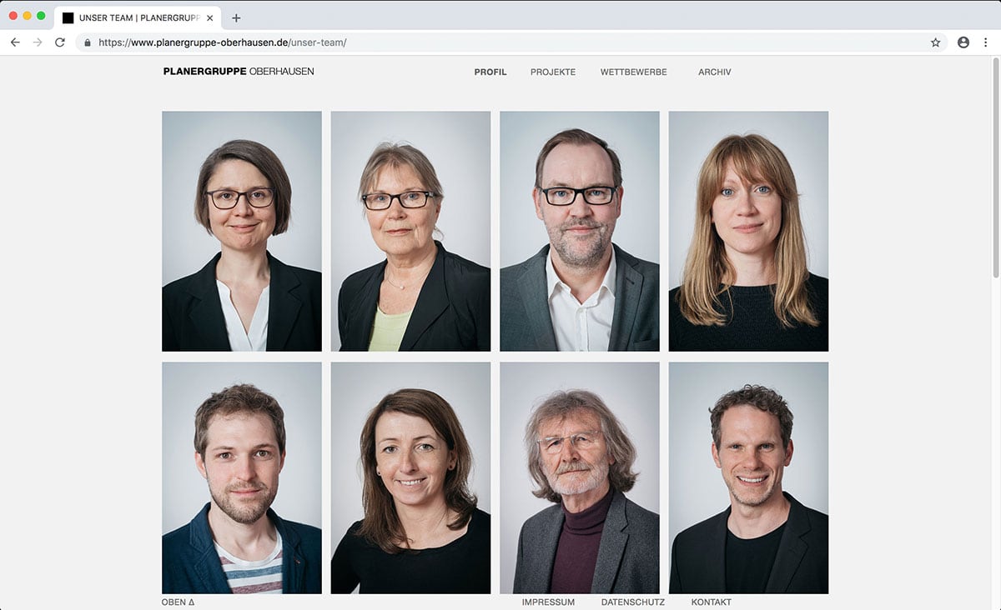Open the DATENSCHUTZ link
The height and width of the screenshot is (610, 1001).
pos(633,602)
